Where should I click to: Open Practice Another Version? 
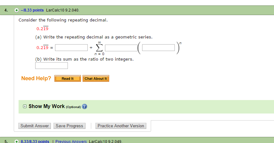[121, 126]
